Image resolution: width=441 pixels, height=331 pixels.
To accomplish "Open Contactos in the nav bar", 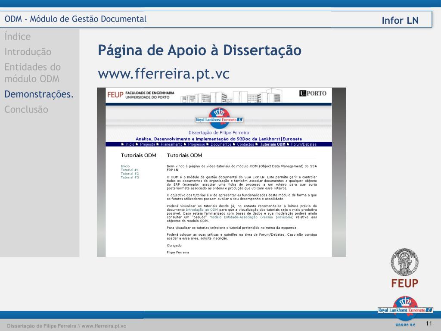I will [245, 144].
